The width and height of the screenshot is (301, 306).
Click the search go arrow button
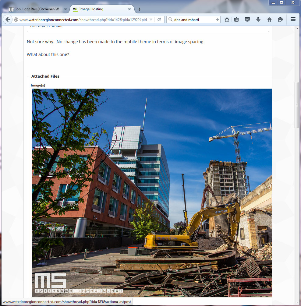click(x=217, y=19)
